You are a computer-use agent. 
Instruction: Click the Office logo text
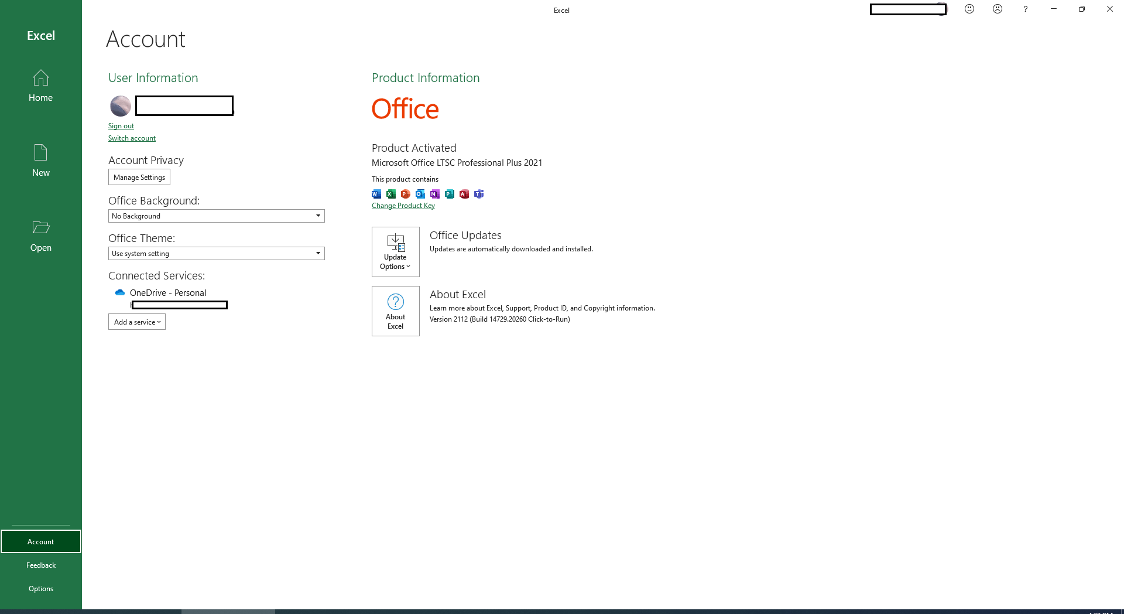(405, 109)
